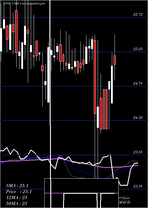Click the 25.25 price axis label

tap(138, 49)
